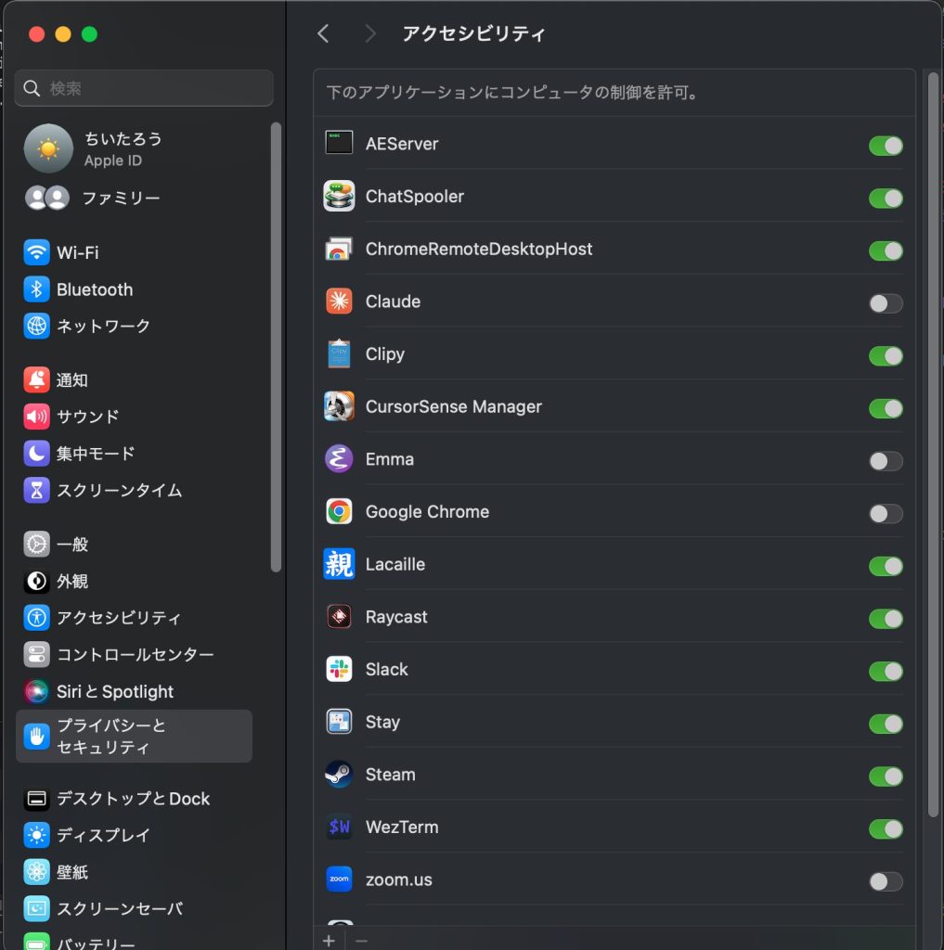Toggle AEServer accessibility permission

tap(886, 146)
